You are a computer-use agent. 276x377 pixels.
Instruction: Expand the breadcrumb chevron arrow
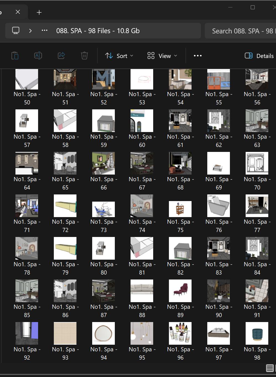click(x=30, y=31)
